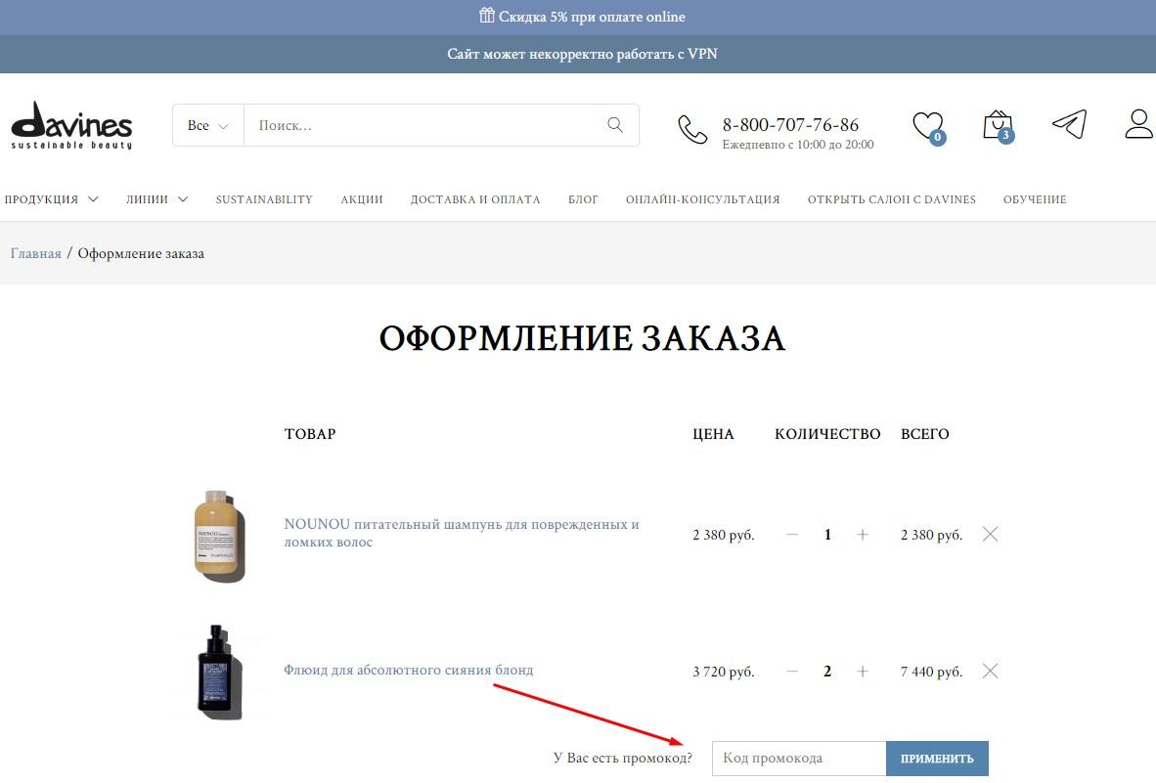Increase quantity of NOUNOU shampoo
This screenshot has width=1156, height=783.
coord(862,535)
